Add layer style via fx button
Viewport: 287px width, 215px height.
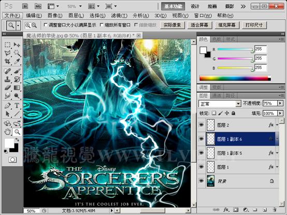(x=226, y=210)
